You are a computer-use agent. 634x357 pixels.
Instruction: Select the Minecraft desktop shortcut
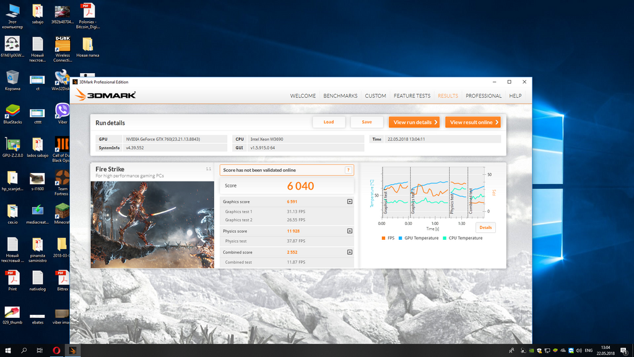(x=61, y=214)
